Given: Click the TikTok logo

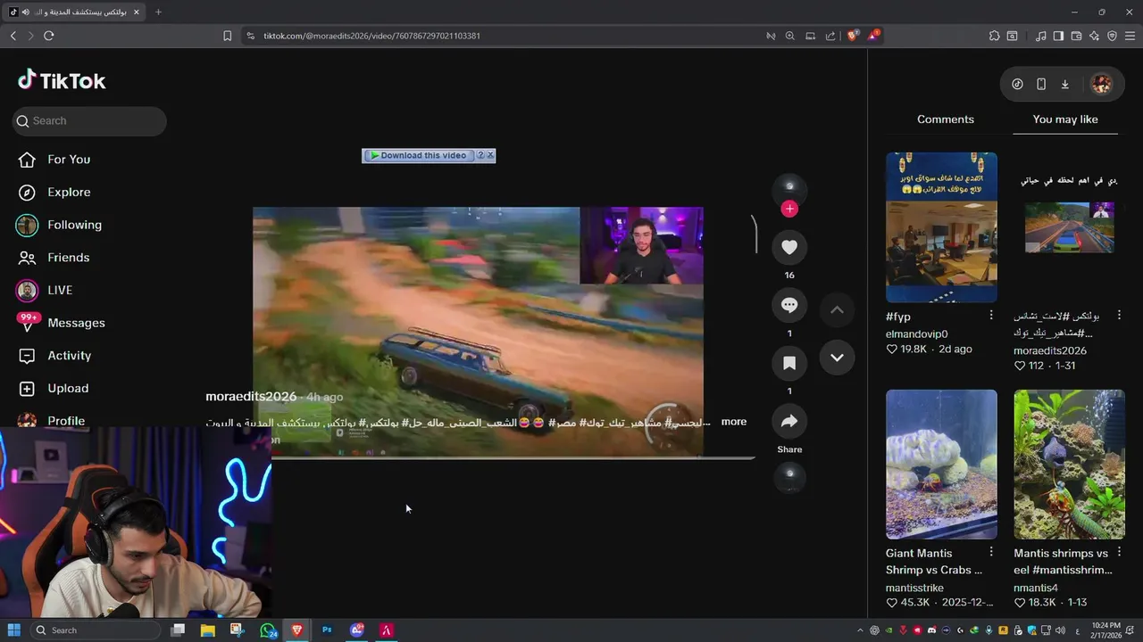Looking at the screenshot, I should point(62,80).
